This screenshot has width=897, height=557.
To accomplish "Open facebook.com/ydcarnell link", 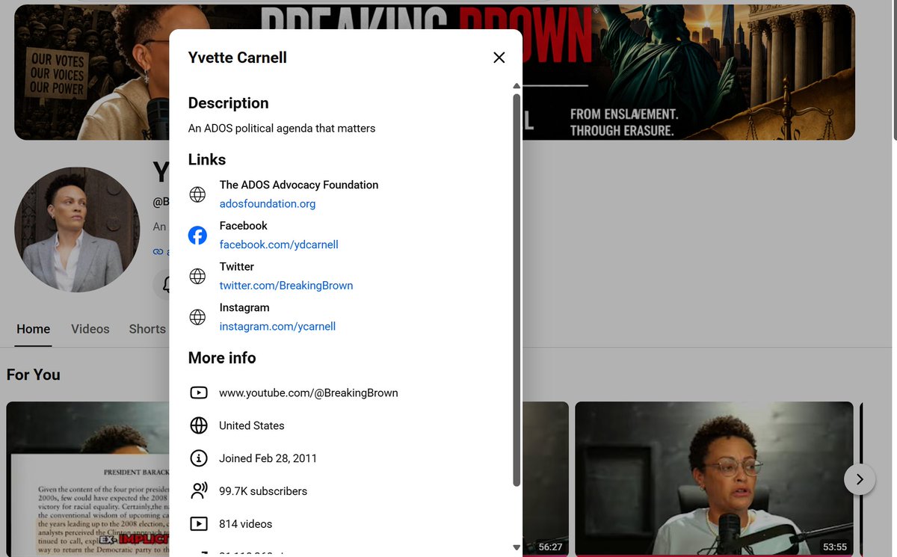I will 279,244.
